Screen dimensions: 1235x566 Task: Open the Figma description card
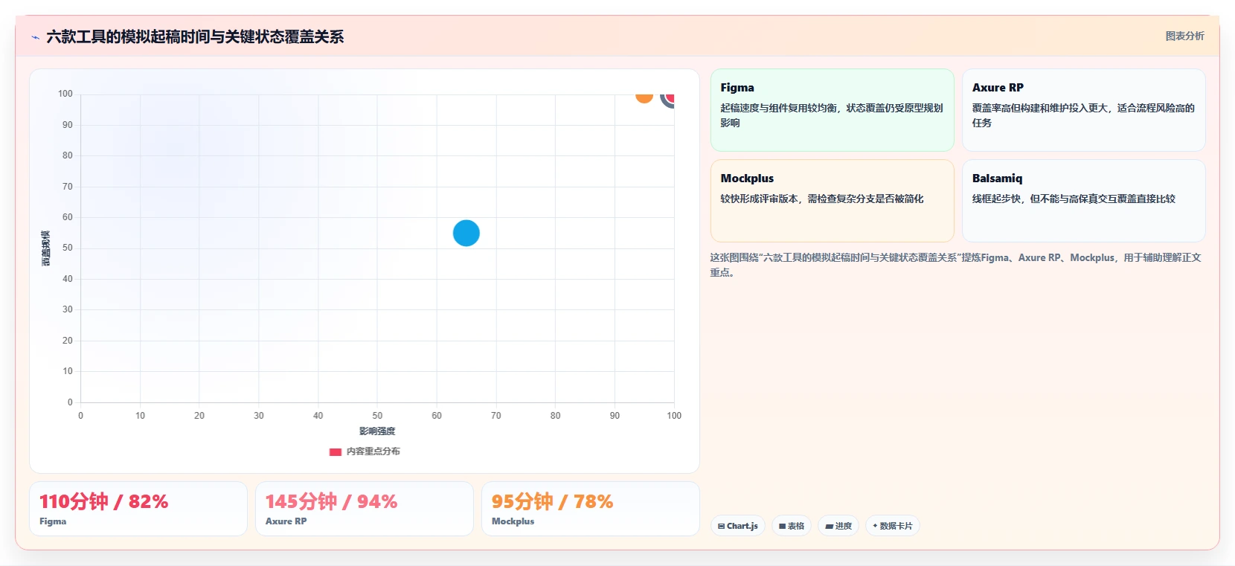point(833,110)
